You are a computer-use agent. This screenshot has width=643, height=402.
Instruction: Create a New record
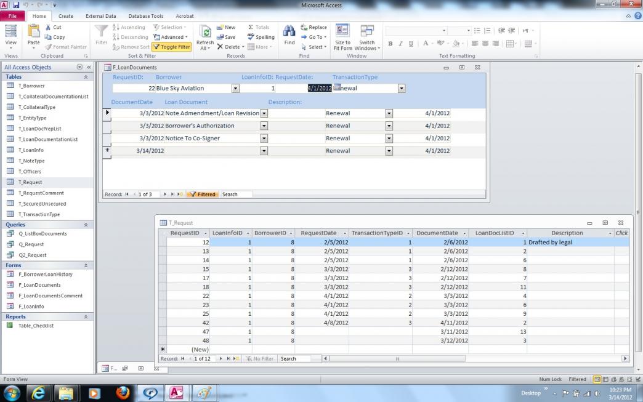coord(226,27)
